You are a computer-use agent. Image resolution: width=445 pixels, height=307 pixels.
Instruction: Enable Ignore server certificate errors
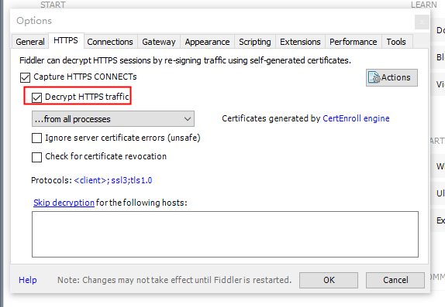[x=36, y=138]
